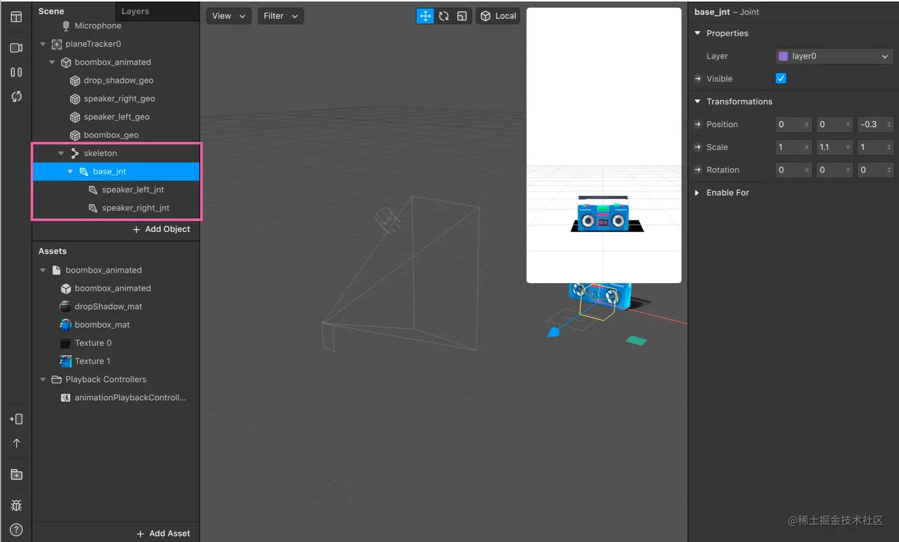Click the animationPlaybackController asset icon
Viewport: 899px width, 542px height.
[66, 398]
